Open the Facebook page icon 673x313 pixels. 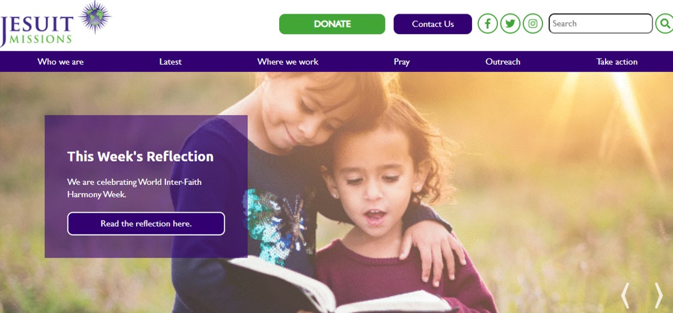(x=488, y=23)
